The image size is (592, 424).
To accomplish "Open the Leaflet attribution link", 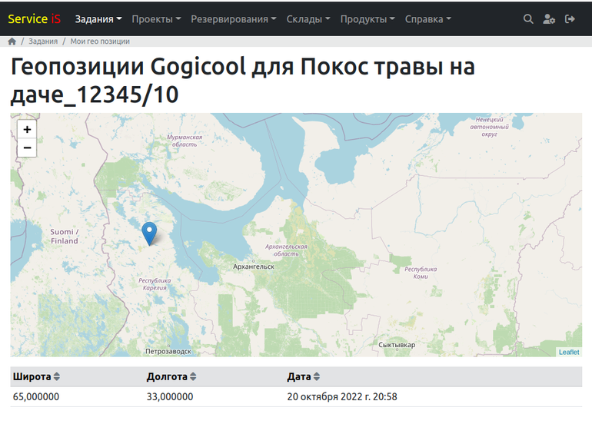I will coord(569,352).
